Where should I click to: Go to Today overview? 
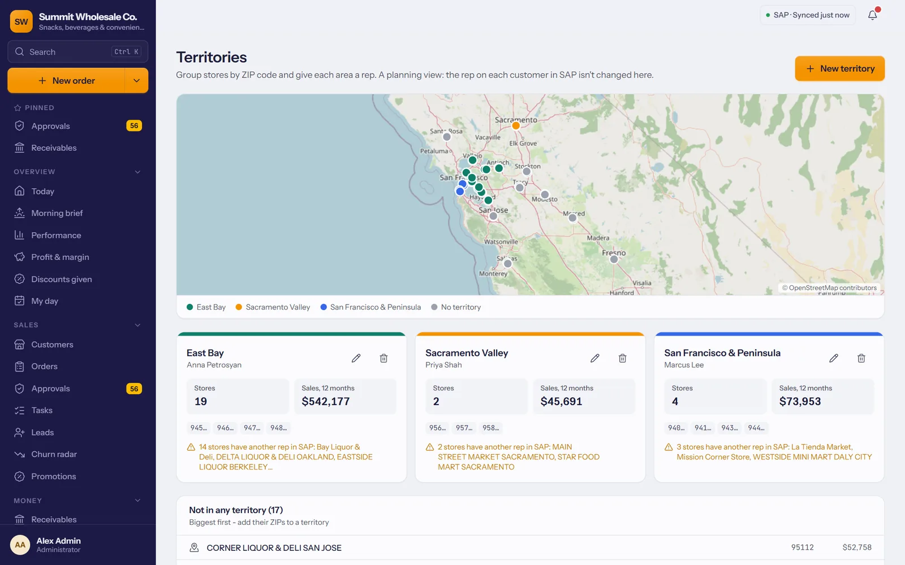coord(78,192)
